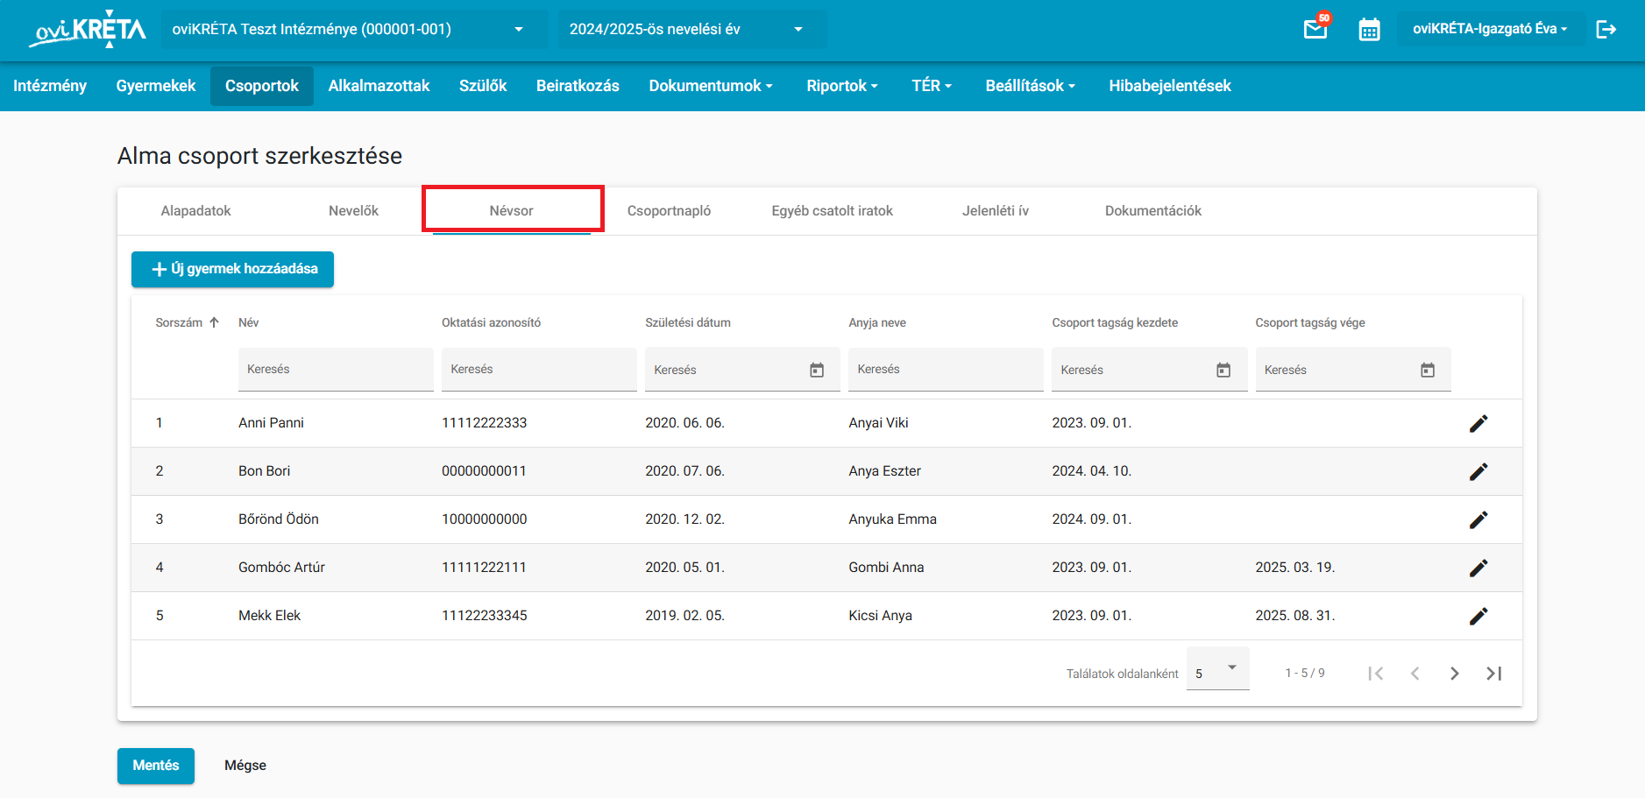Edit Bon Bori row with pencil icon
This screenshot has width=1645, height=798.
tap(1478, 471)
